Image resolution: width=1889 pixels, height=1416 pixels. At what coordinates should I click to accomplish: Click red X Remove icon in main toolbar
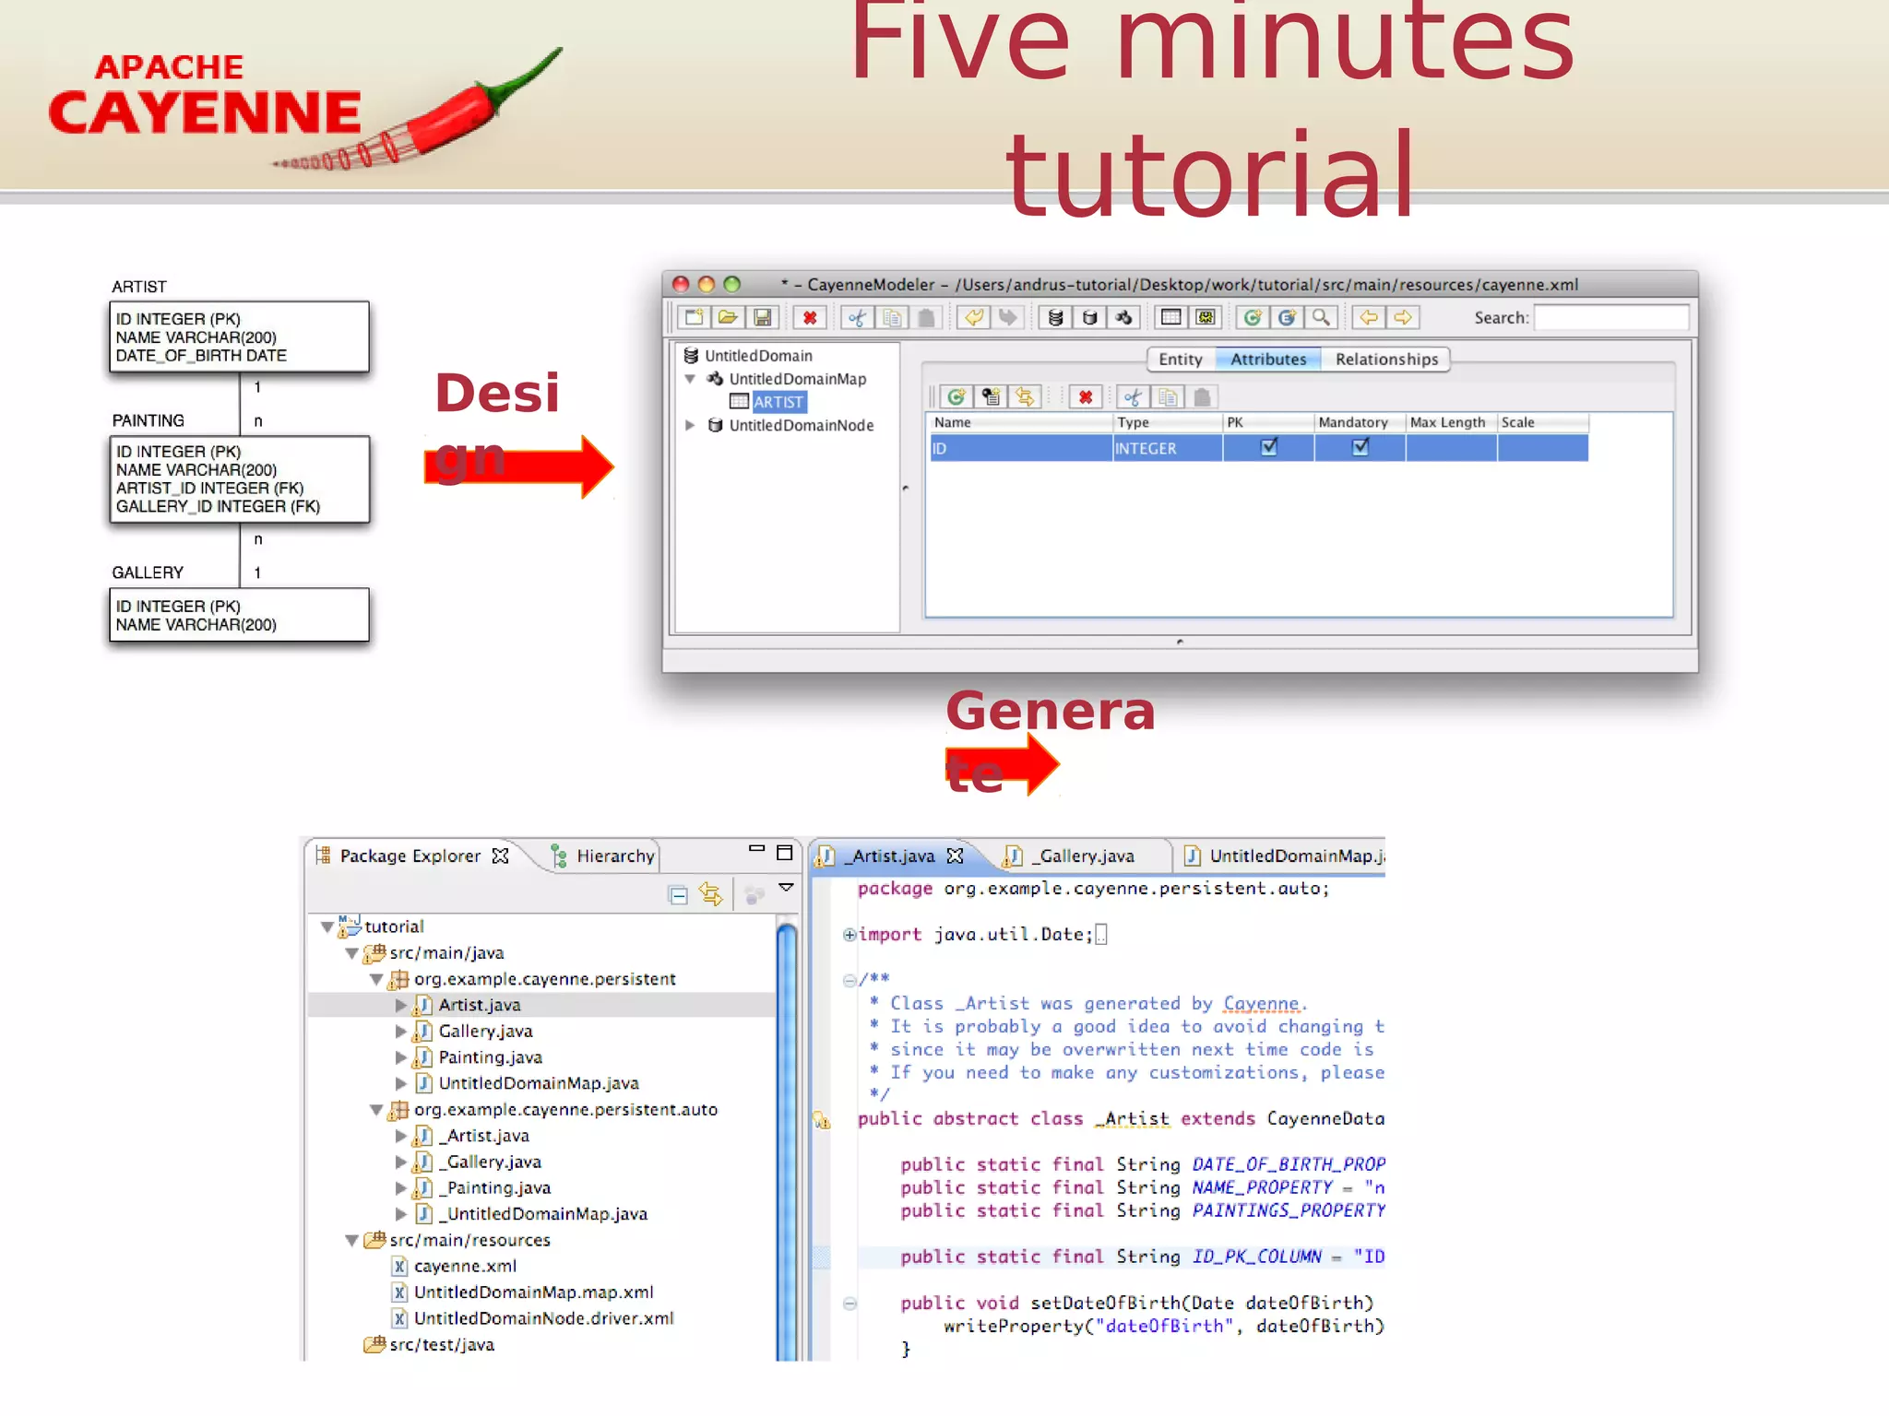click(810, 318)
